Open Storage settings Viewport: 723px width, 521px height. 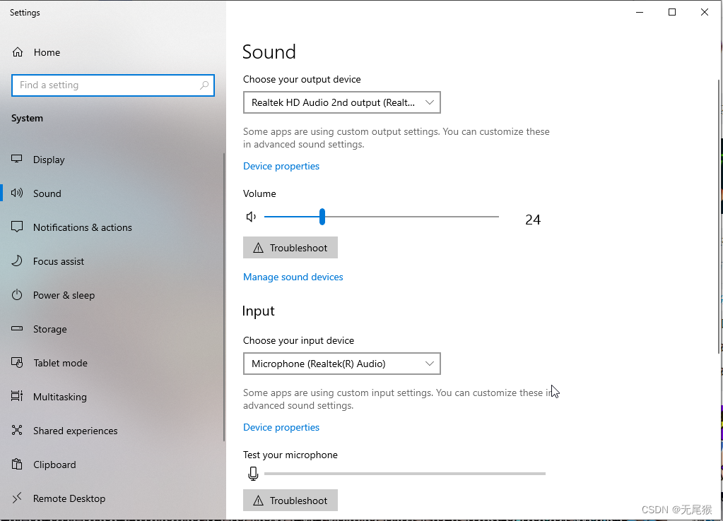point(49,328)
